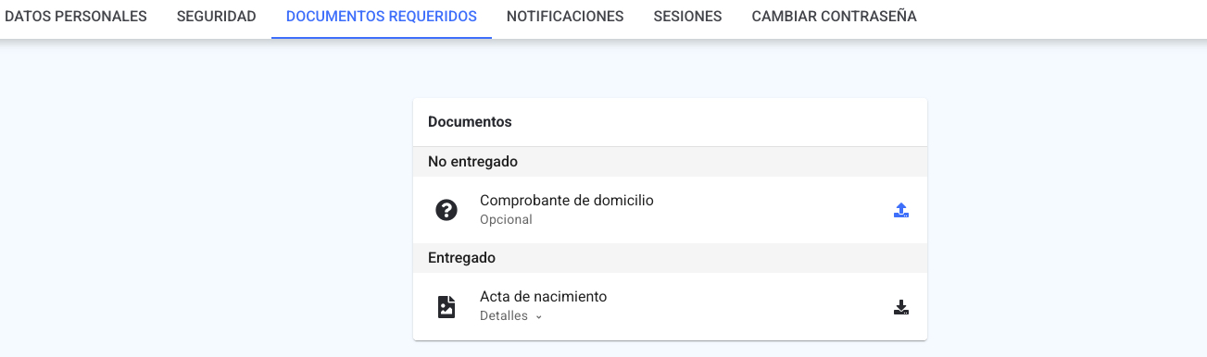The width and height of the screenshot is (1207, 357).
Task: Switch to the Cambiar Contraseña tab
Action: (835, 17)
